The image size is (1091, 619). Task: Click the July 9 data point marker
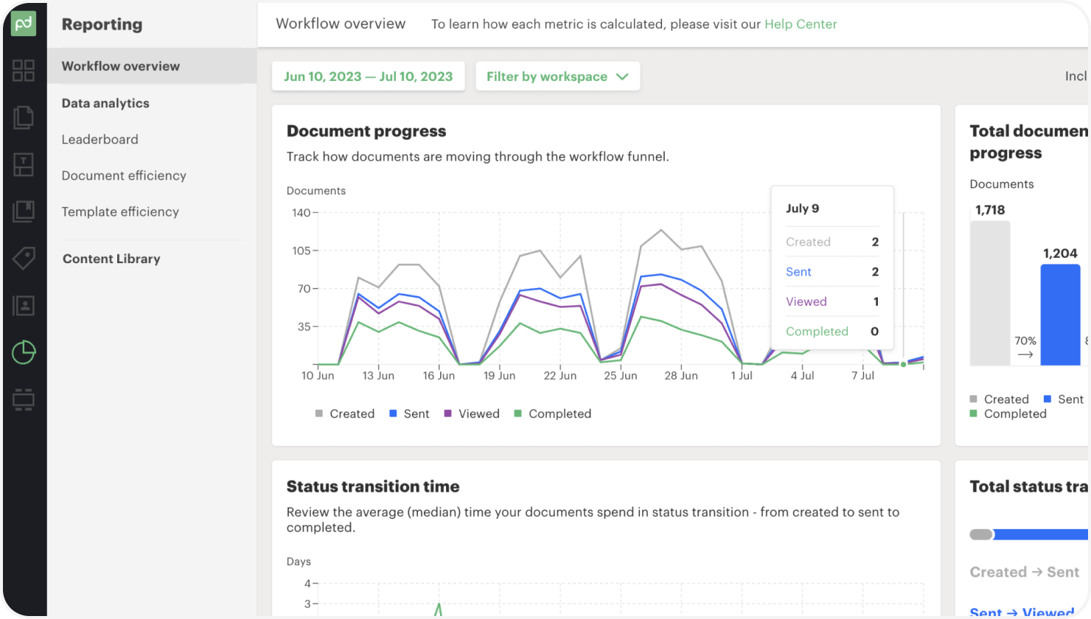tap(903, 364)
